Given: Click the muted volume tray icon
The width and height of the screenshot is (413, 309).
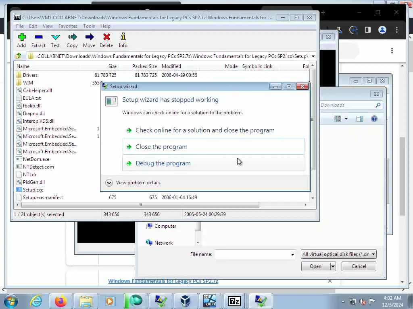Looking at the screenshot, I should pyautogui.click(x=363, y=302).
